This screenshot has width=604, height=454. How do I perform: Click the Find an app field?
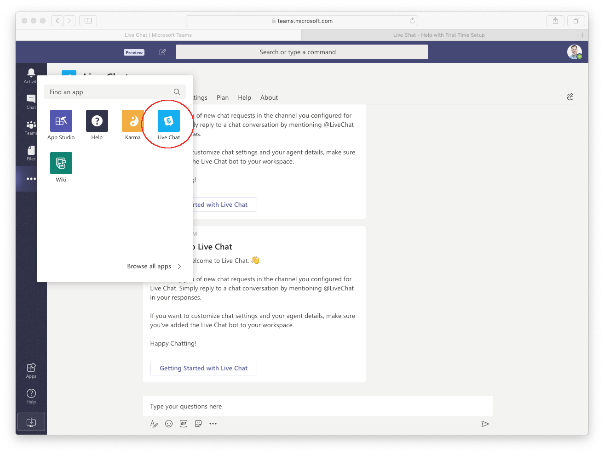115,92
